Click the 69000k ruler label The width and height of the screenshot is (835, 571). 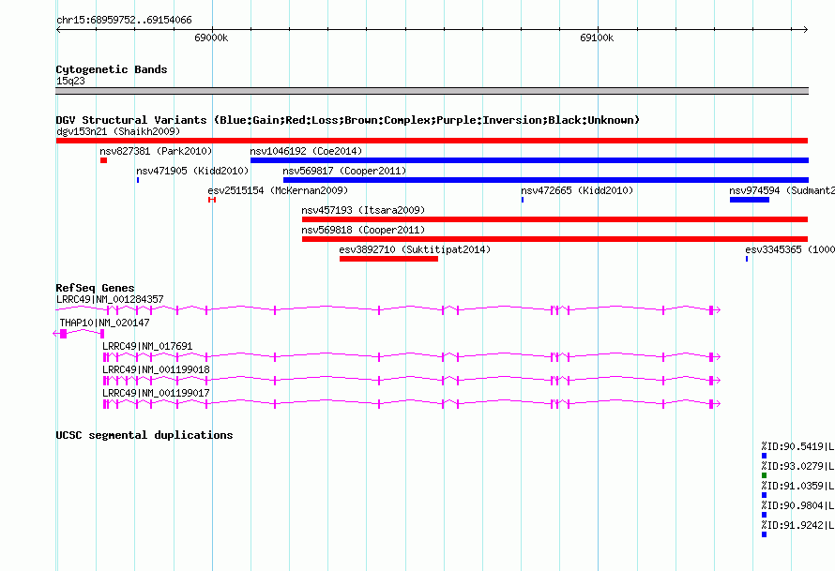[211, 38]
